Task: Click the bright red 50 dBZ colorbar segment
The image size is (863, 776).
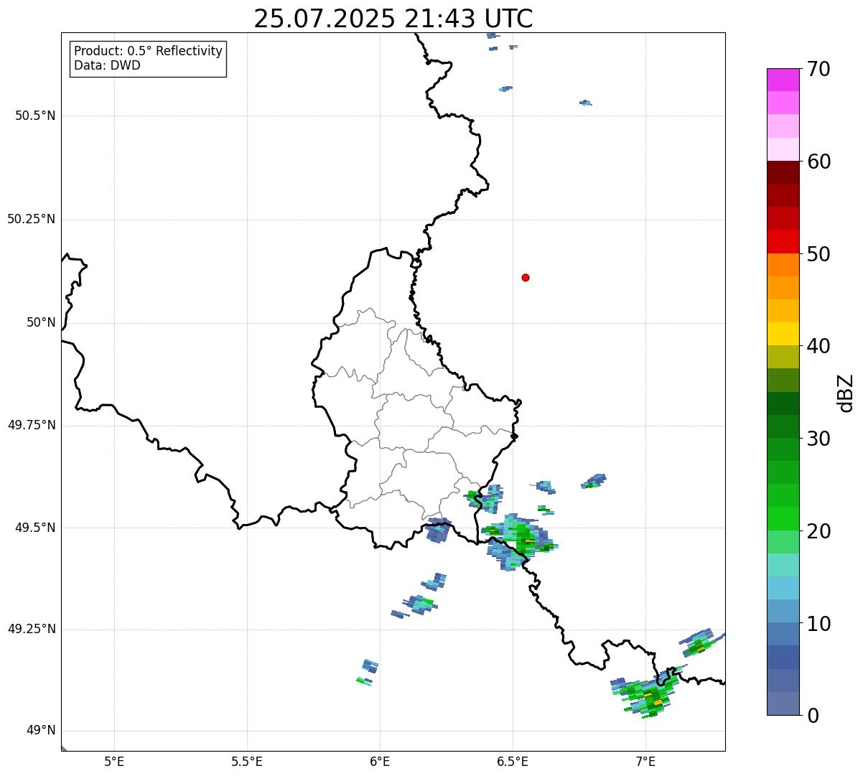Action: (x=783, y=241)
